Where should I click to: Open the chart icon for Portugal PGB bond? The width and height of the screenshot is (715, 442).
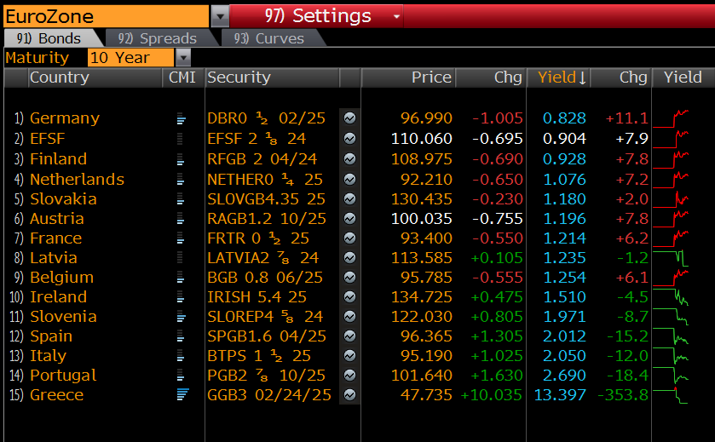pos(349,376)
